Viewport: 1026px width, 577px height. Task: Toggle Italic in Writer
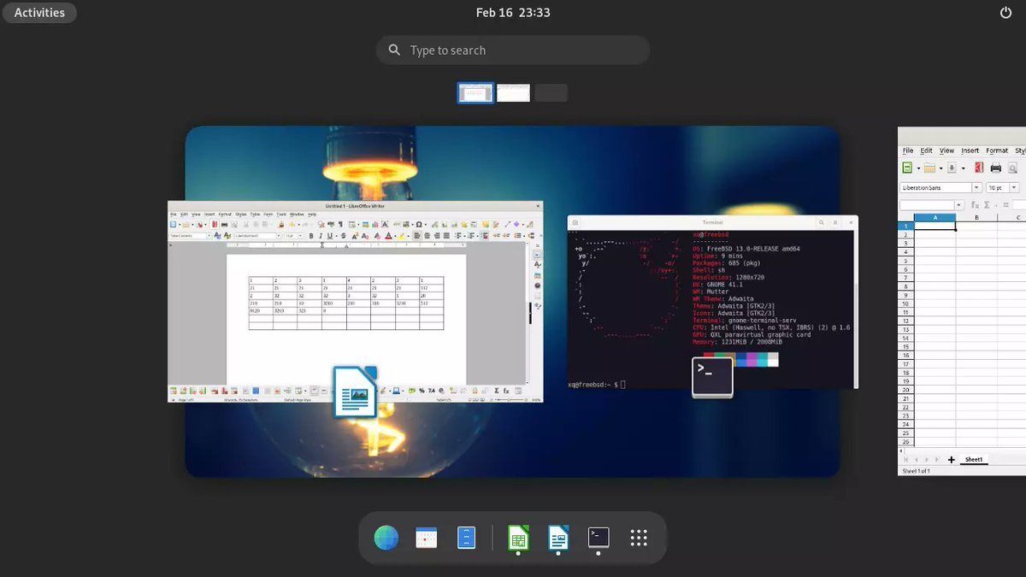click(x=321, y=236)
